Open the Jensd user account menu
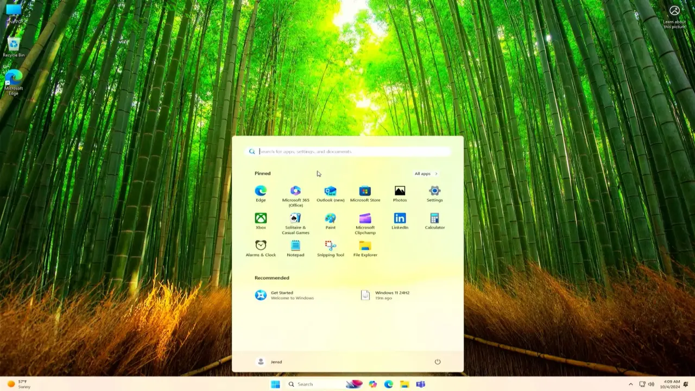Image resolution: width=695 pixels, height=391 pixels. click(x=269, y=362)
